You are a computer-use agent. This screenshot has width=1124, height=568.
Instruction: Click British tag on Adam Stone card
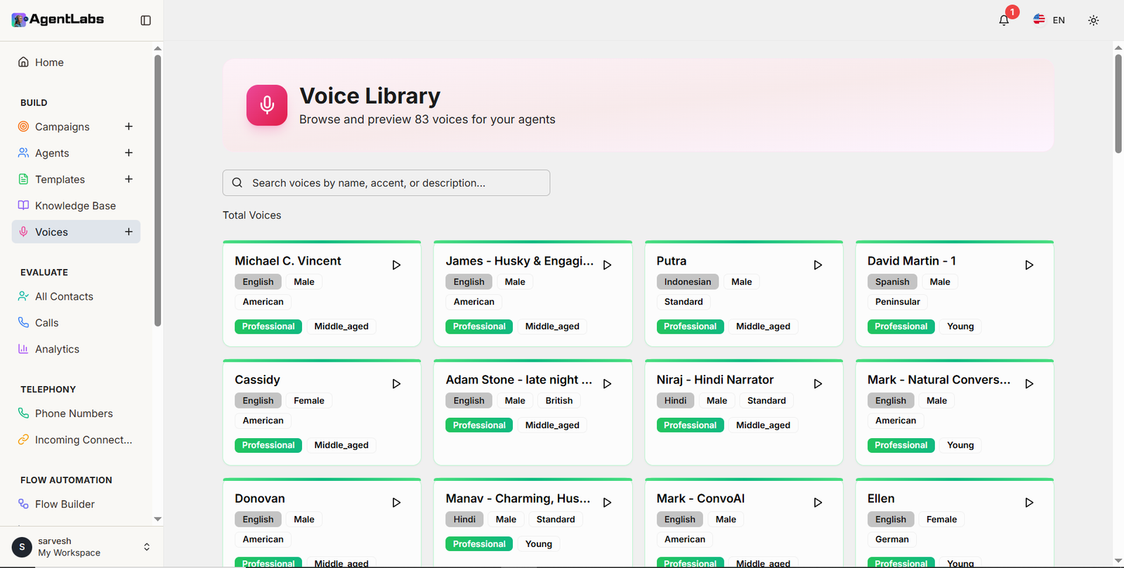[x=559, y=400]
